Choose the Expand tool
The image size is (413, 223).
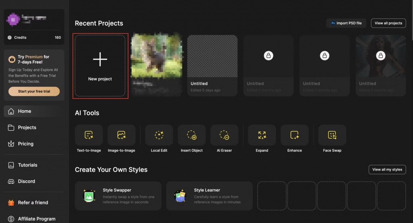262,135
